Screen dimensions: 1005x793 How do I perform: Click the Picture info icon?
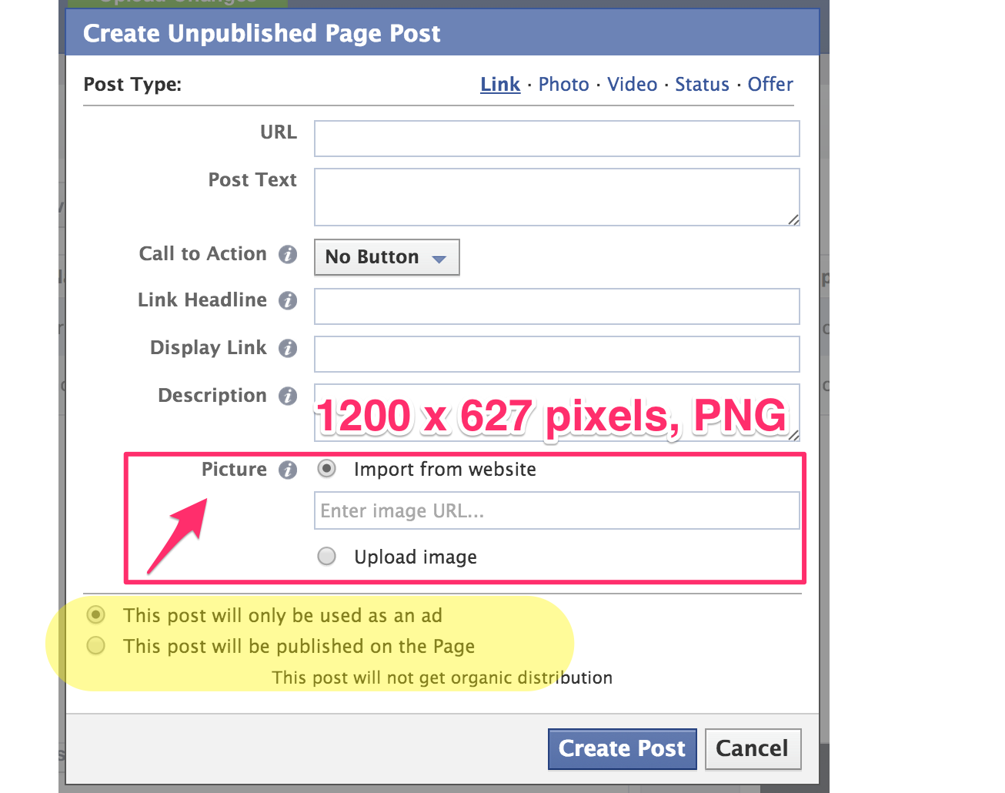(288, 470)
